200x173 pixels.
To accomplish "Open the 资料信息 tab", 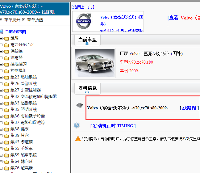I will click(x=87, y=89).
